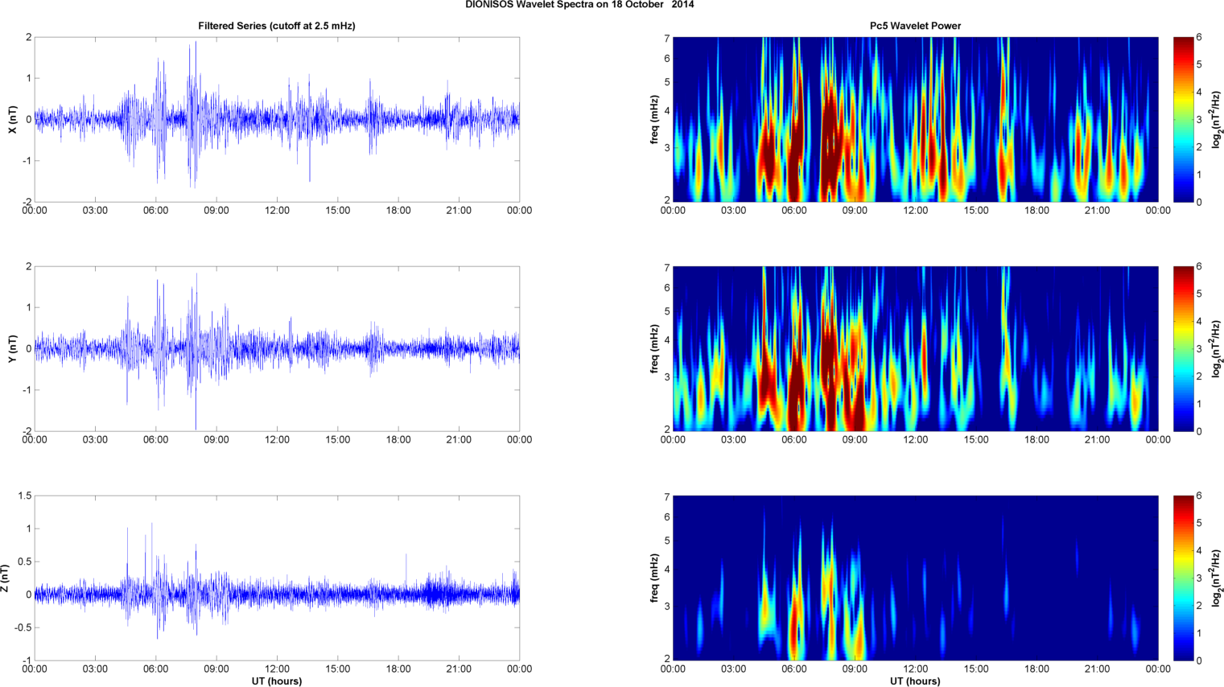The height and width of the screenshot is (687, 1224).
Task: Click 'freq (mHz)' label of the middle spectrogram
Action: pyautogui.click(x=654, y=349)
